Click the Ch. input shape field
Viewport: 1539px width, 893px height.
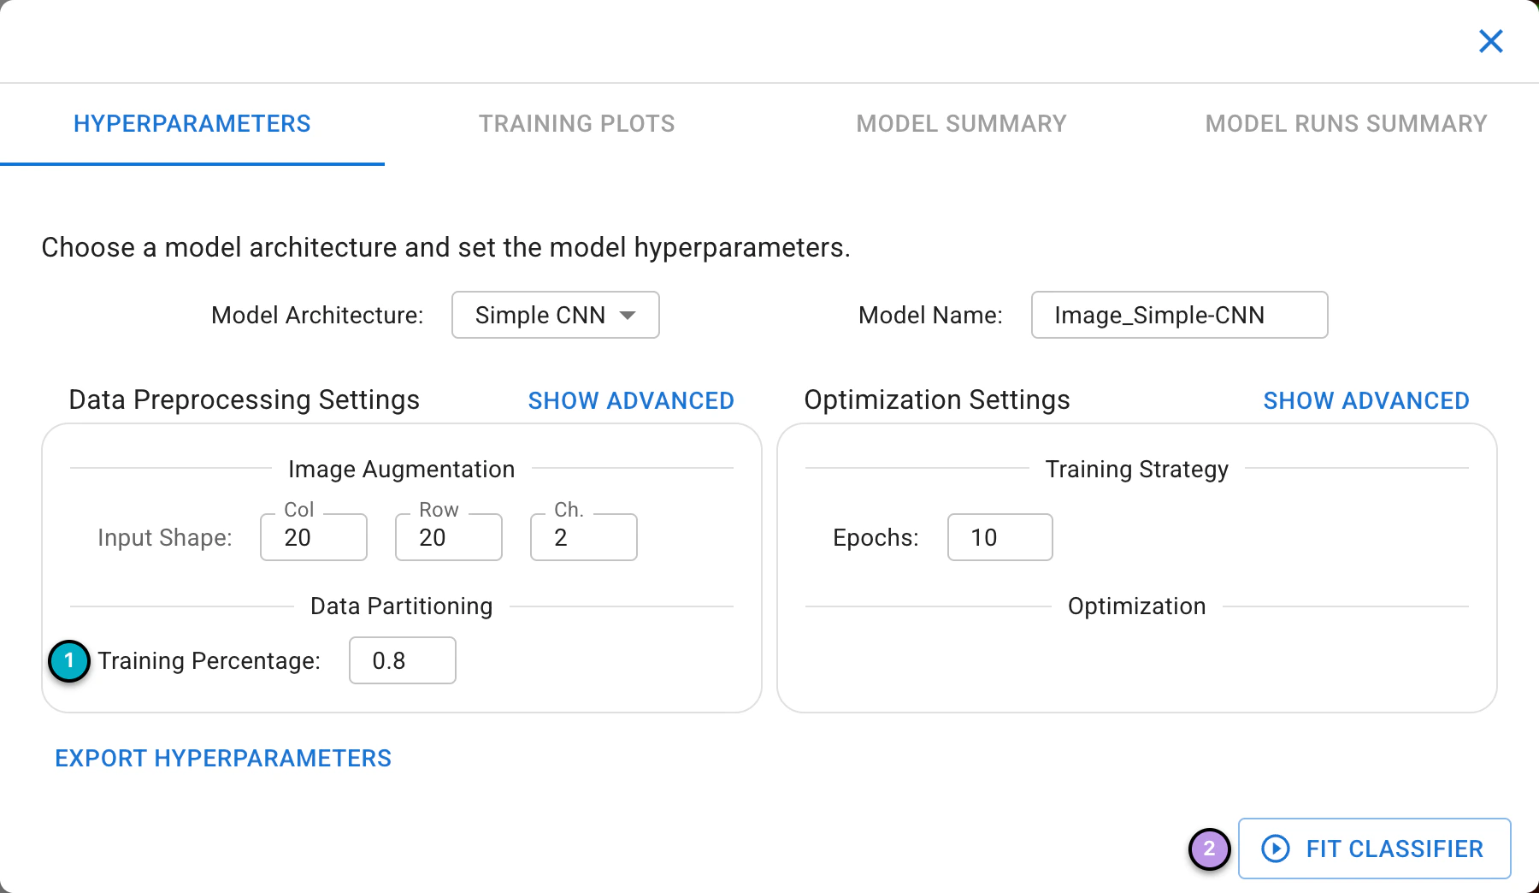tap(584, 537)
